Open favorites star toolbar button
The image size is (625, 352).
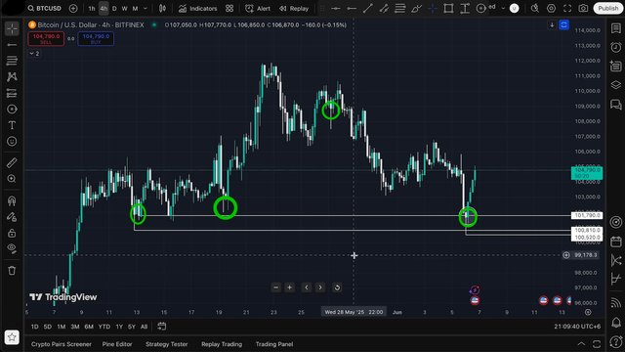(x=12, y=337)
